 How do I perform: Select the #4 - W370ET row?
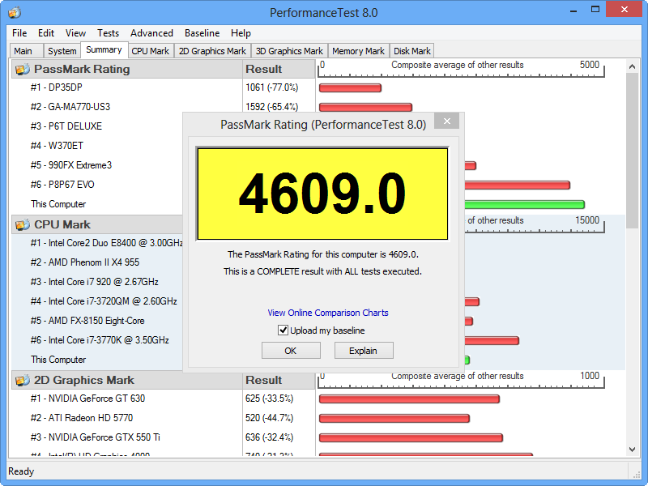[57, 146]
